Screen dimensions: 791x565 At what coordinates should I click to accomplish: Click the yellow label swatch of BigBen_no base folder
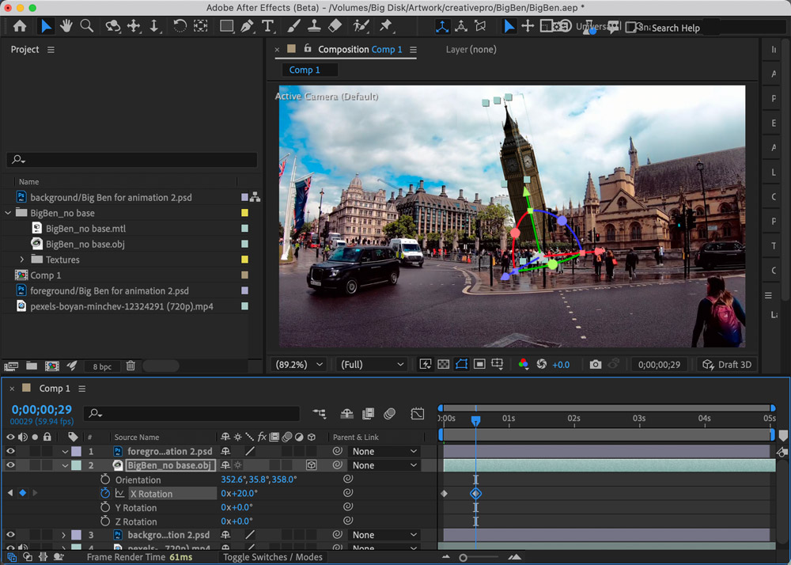pyautogui.click(x=244, y=214)
